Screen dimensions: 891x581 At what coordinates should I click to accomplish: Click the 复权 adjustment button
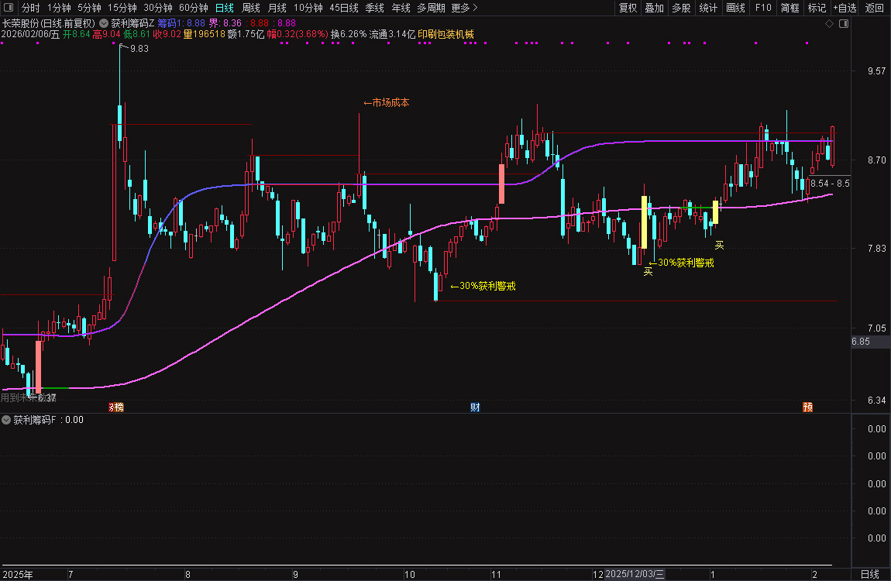628,8
